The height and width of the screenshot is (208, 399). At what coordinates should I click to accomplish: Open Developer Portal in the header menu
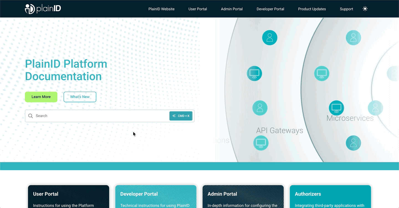click(x=270, y=9)
